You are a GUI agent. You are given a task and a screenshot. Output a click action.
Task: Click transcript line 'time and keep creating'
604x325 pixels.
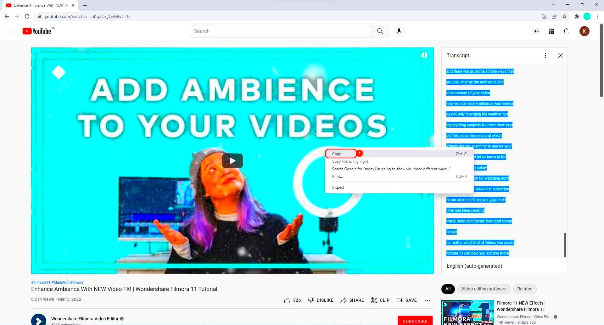[x=466, y=210]
